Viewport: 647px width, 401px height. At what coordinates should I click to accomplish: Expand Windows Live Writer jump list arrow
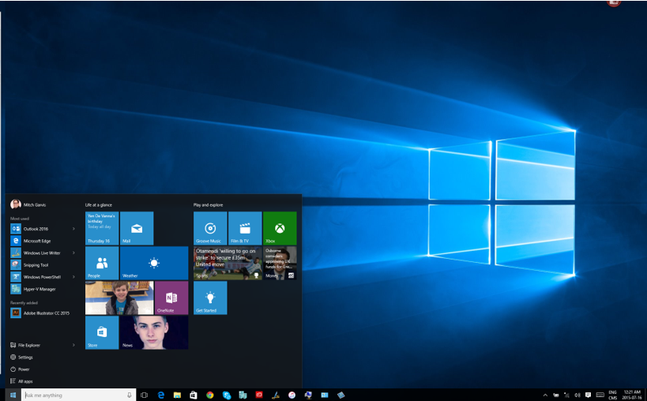(x=74, y=253)
